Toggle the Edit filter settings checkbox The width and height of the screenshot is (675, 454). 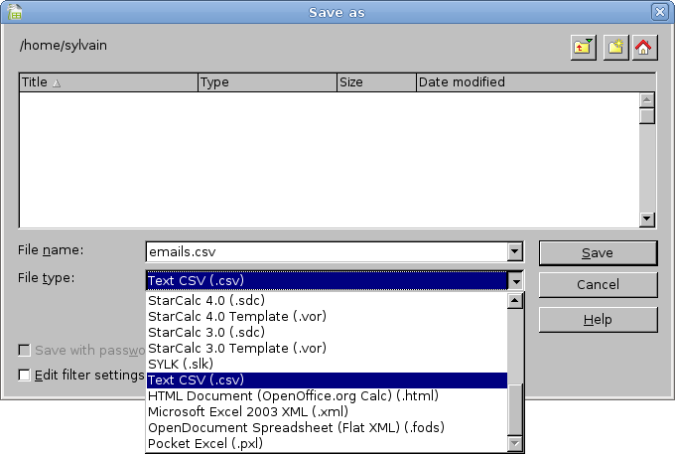coord(25,375)
